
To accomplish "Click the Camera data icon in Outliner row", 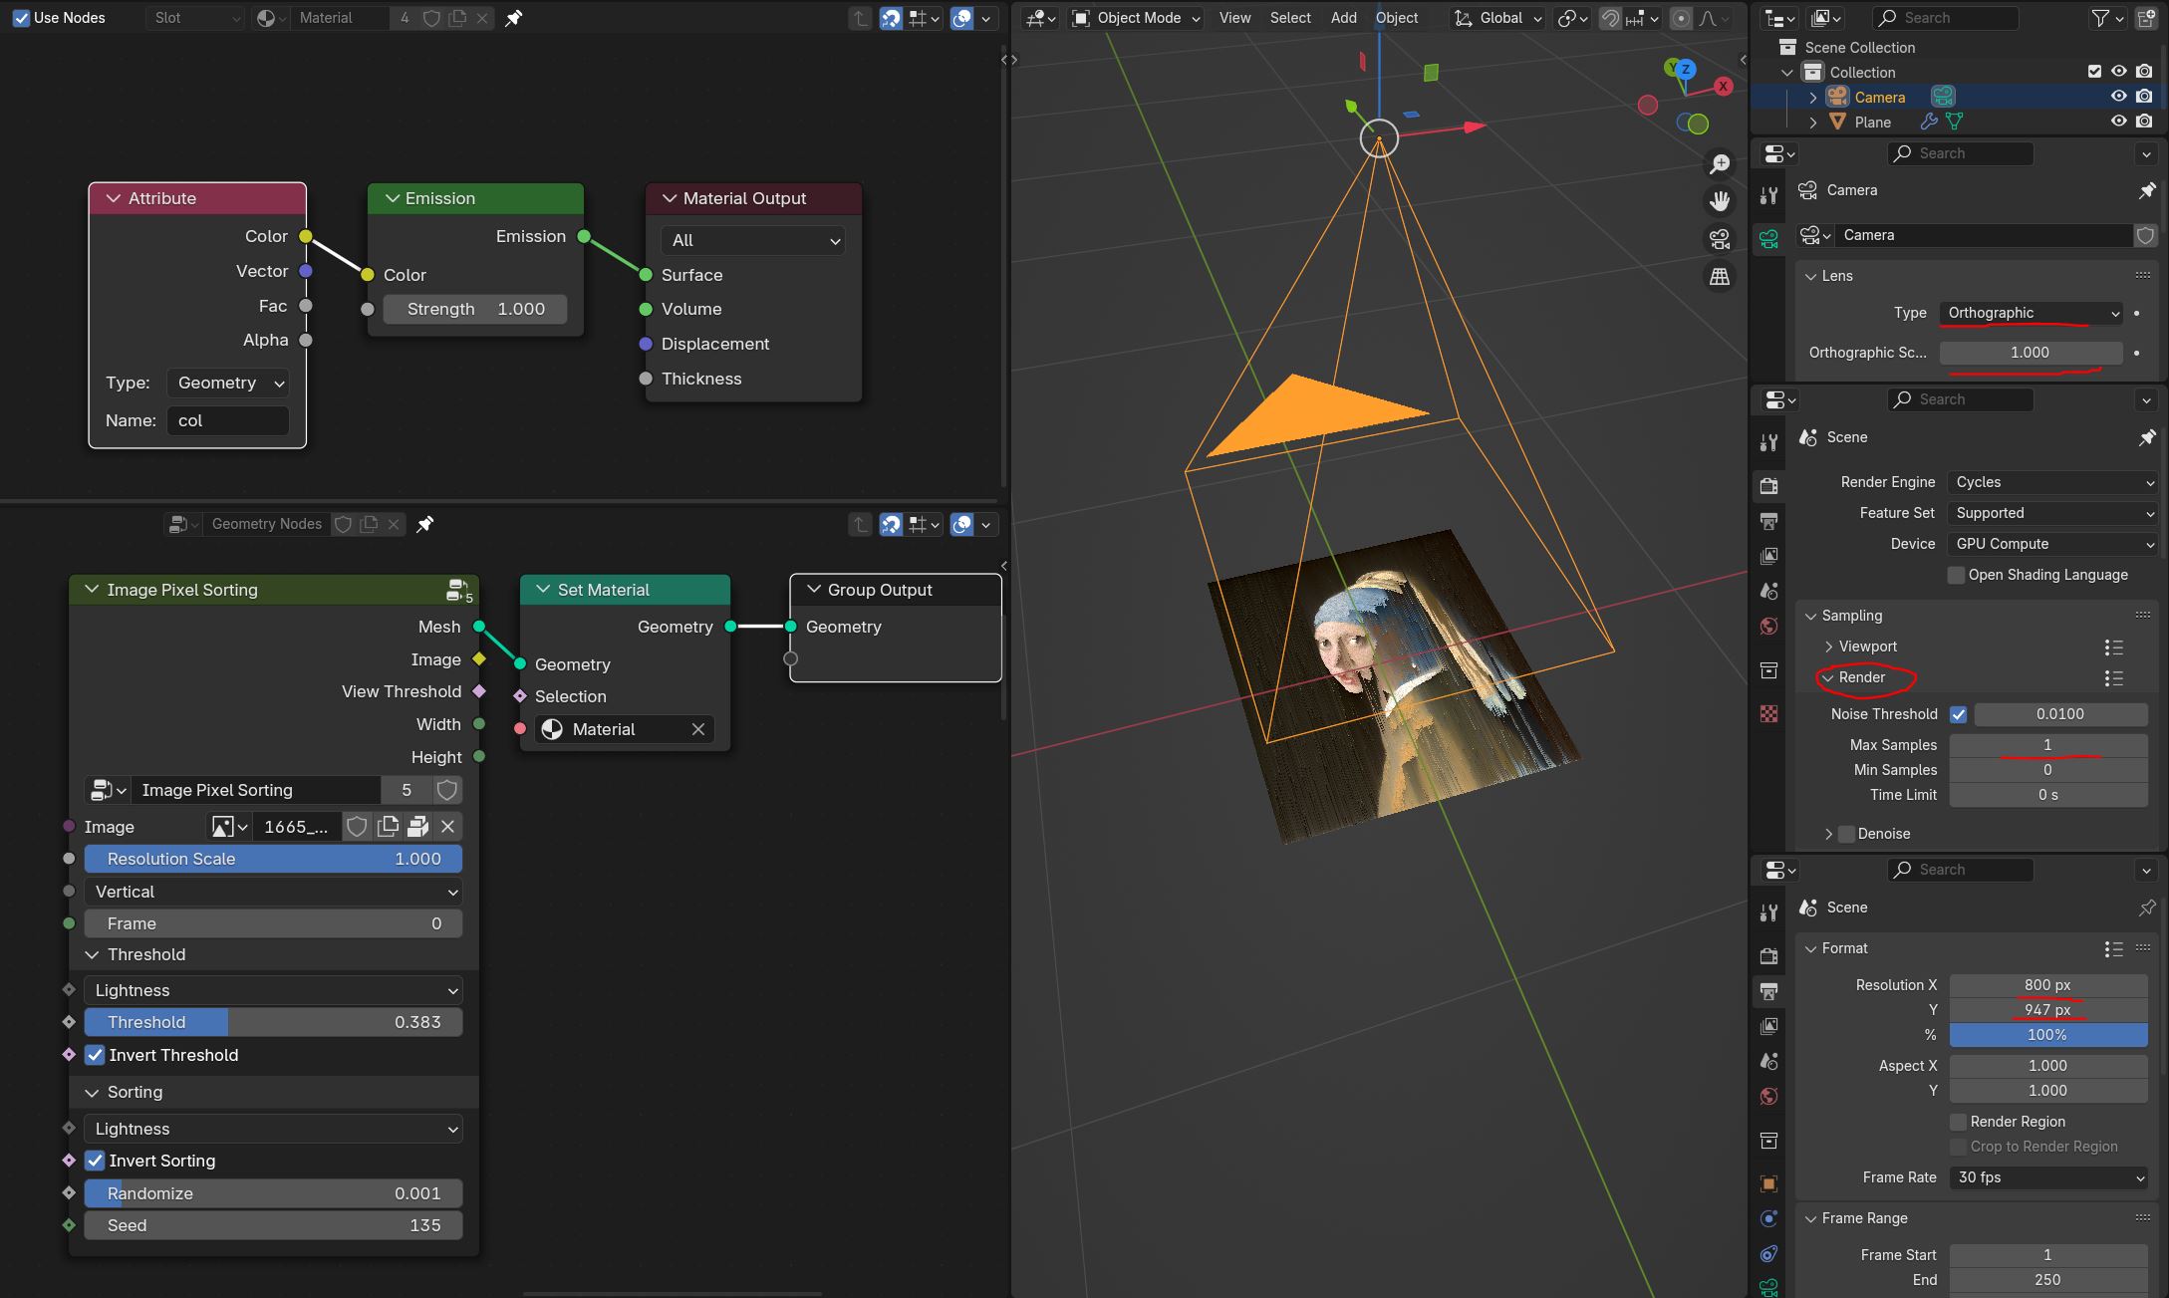I will click(1943, 97).
